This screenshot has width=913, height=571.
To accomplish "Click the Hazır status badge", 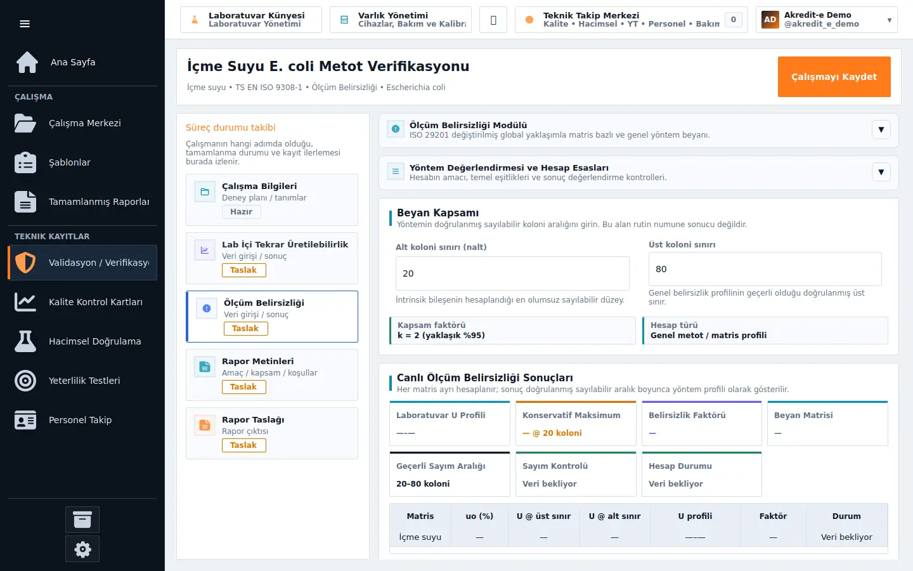I will 242,212.
